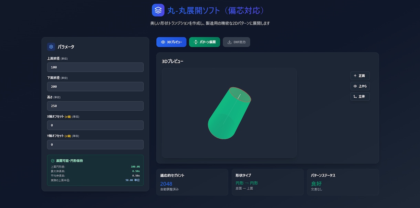Click the 3Dプレビュー panel heading

point(172,61)
